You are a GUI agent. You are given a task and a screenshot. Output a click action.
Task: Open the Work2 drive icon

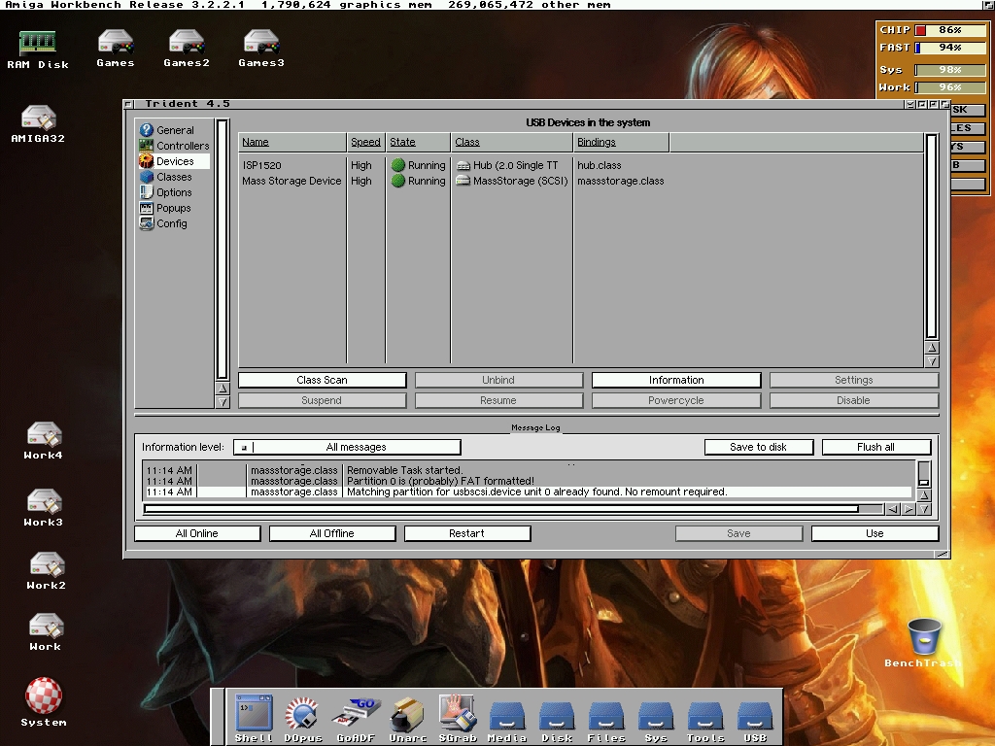pyautogui.click(x=46, y=570)
